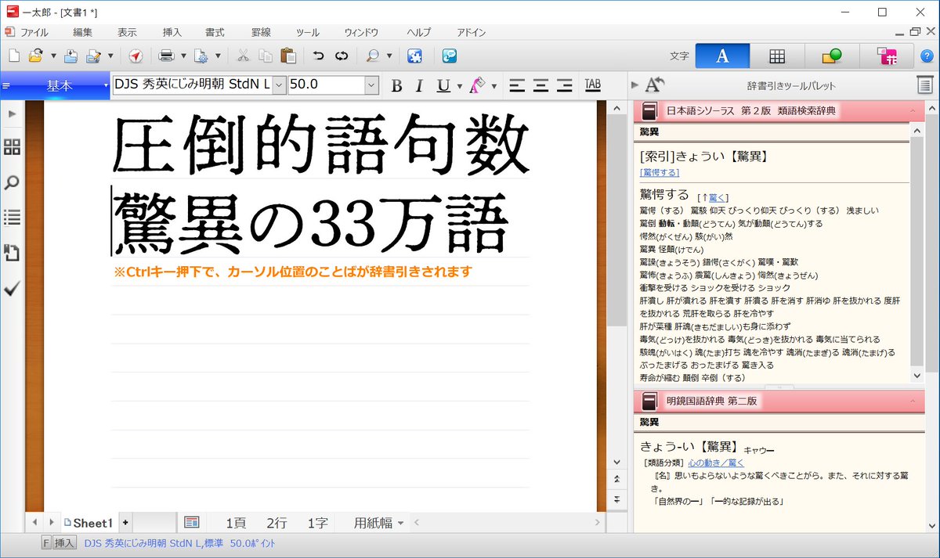Click the magnifier search sidebar icon

12,182
